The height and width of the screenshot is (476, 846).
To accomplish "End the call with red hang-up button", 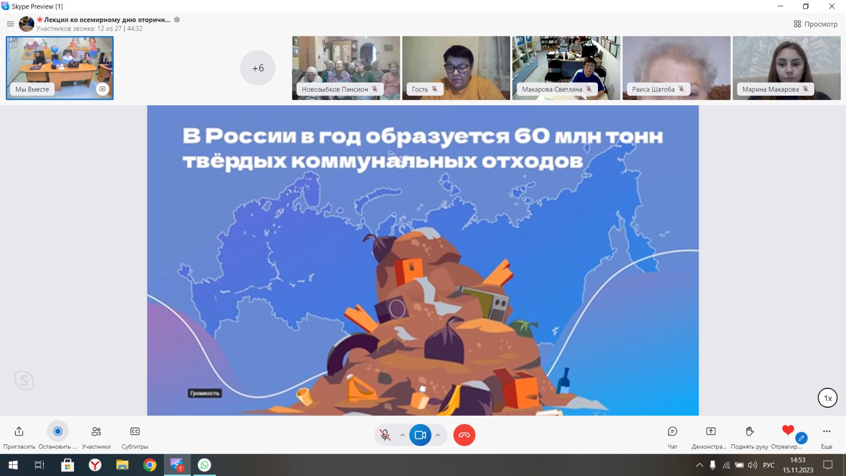I will (464, 435).
